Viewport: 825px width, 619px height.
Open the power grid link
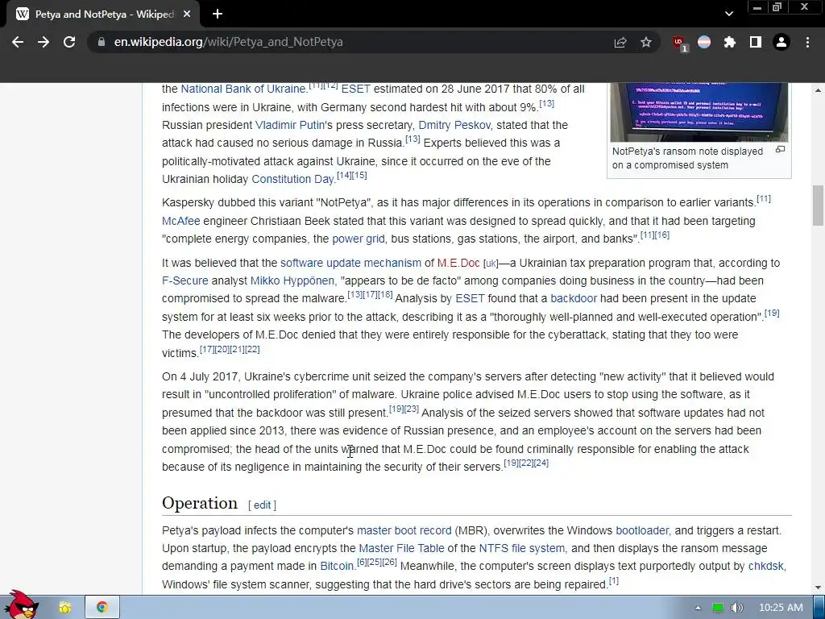coord(359,239)
